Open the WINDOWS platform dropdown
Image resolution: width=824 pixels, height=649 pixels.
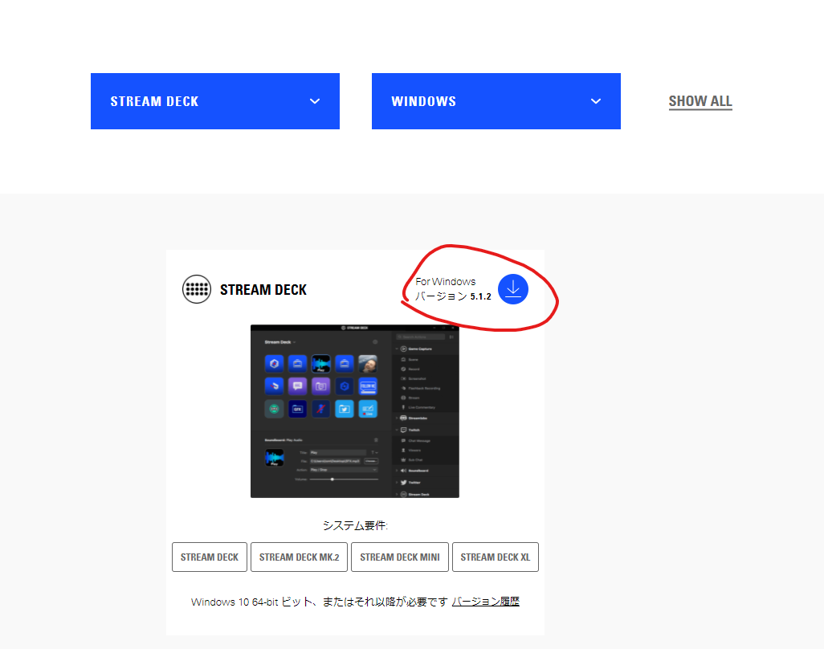pos(496,101)
